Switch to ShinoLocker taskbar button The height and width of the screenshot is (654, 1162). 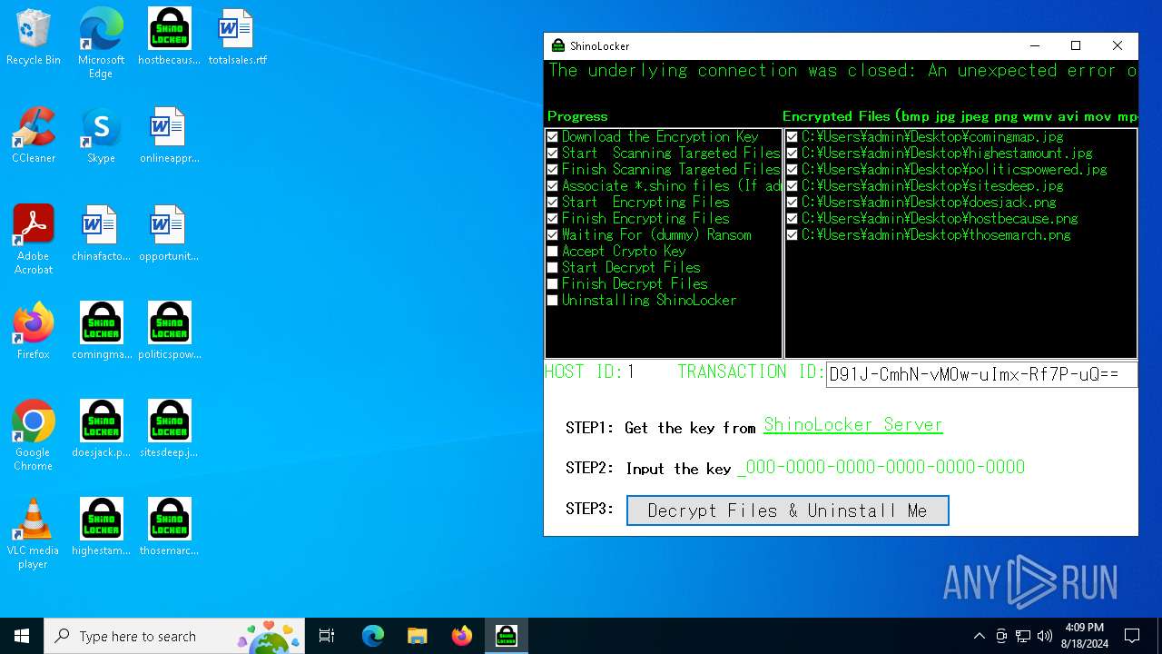click(506, 636)
